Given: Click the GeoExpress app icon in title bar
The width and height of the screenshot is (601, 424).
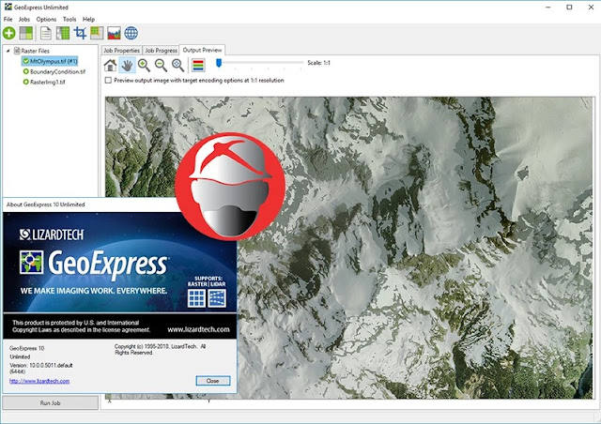Looking at the screenshot, I should pyautogui.click(x=8, y=7).
